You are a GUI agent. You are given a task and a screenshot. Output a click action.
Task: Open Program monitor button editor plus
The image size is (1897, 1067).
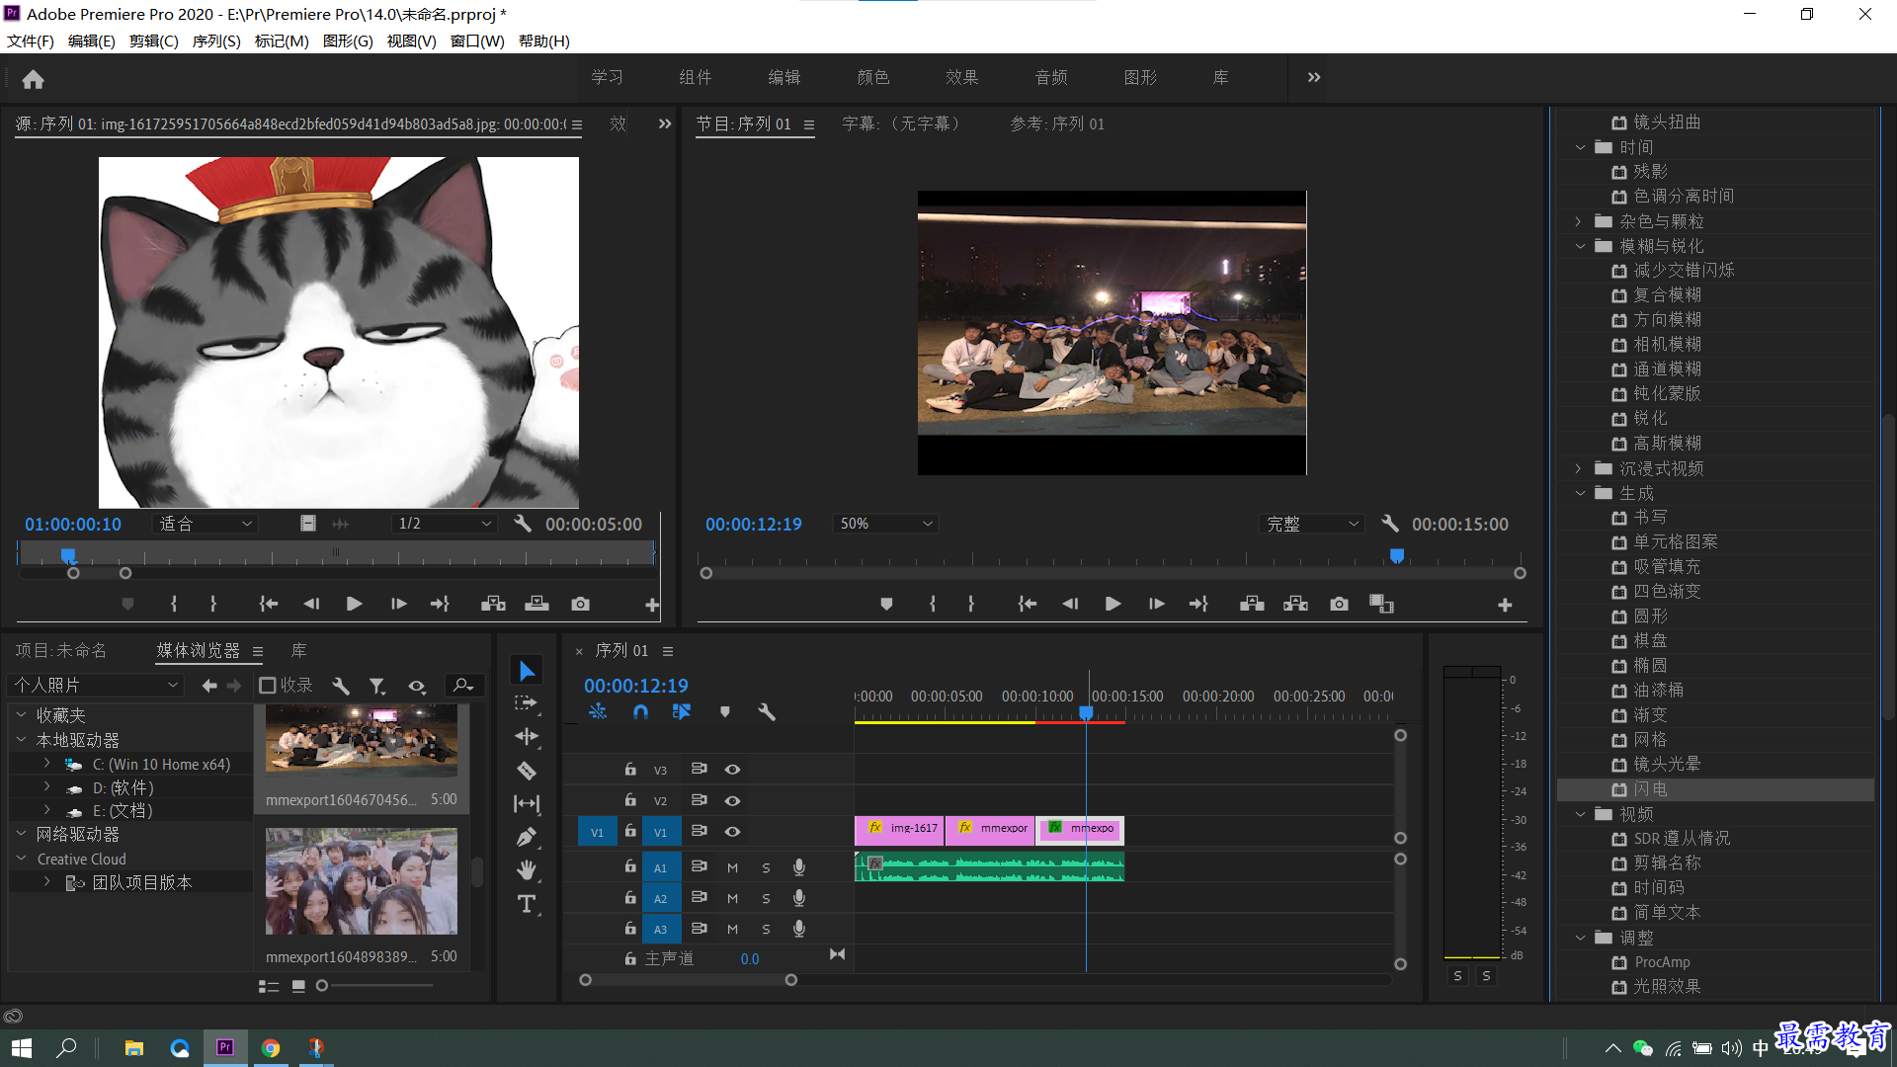tap(1505, 605)
